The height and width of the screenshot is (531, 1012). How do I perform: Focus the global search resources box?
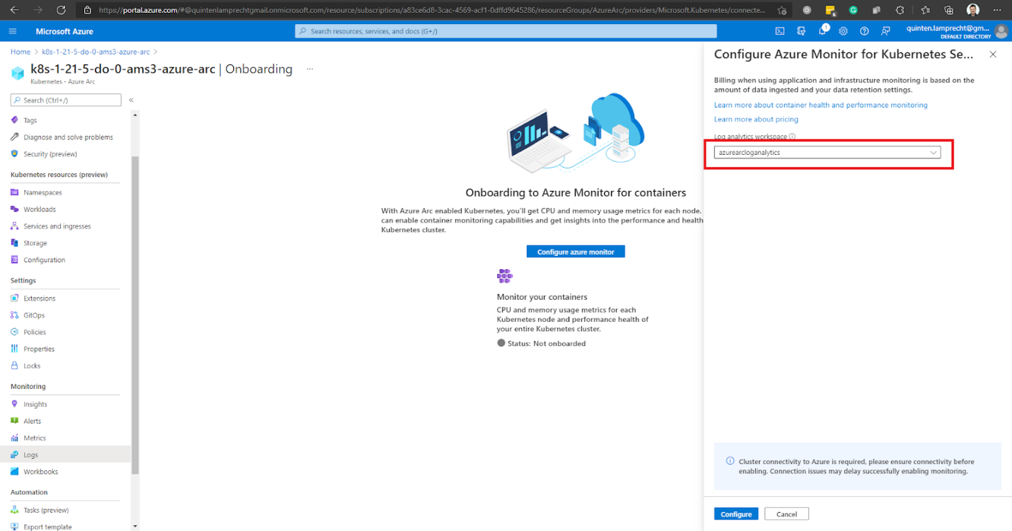[506, 31]
